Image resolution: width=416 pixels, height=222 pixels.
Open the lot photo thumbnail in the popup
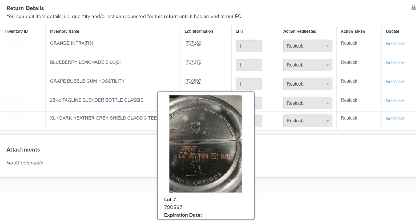pyautogui.click(x=206, y=144)
